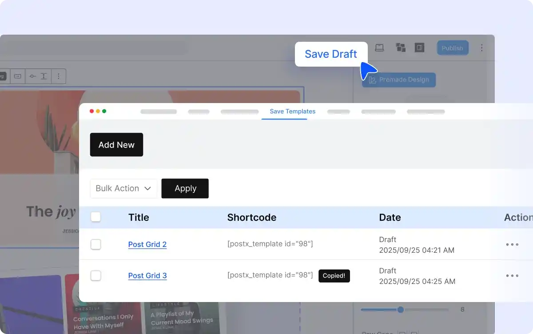
Task: Open the three-dot actions for Post Grid 3
Action: 512,276
